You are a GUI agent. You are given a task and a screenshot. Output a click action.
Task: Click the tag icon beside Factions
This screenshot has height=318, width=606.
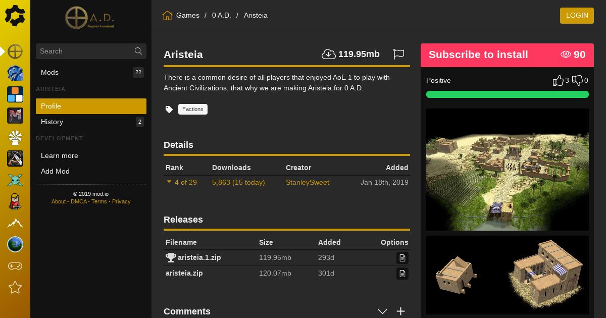169,109
